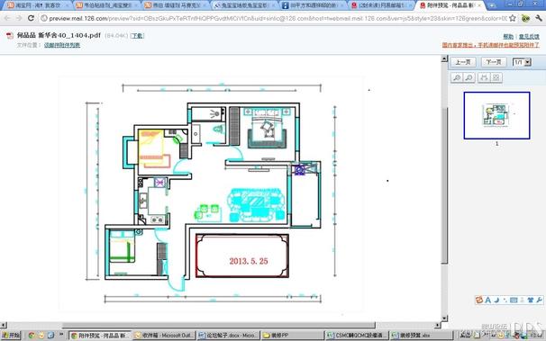Switch to the 附件预览 browser tab
Image resolution: width=546 pixels, height=341 pixels.
(450, 5)
